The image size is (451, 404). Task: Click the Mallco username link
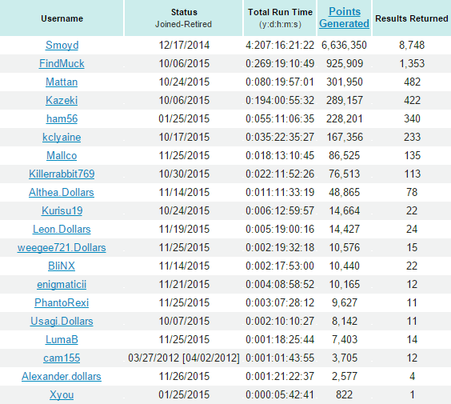62,156
